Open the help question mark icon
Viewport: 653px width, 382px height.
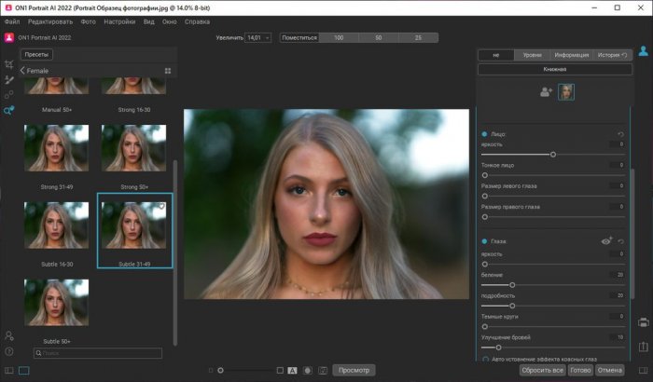coord(8,351)
